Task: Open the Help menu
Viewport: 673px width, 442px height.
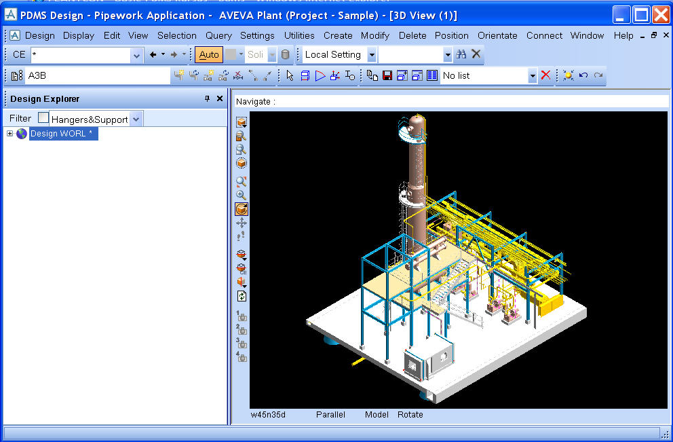Action: coord(623,36)
